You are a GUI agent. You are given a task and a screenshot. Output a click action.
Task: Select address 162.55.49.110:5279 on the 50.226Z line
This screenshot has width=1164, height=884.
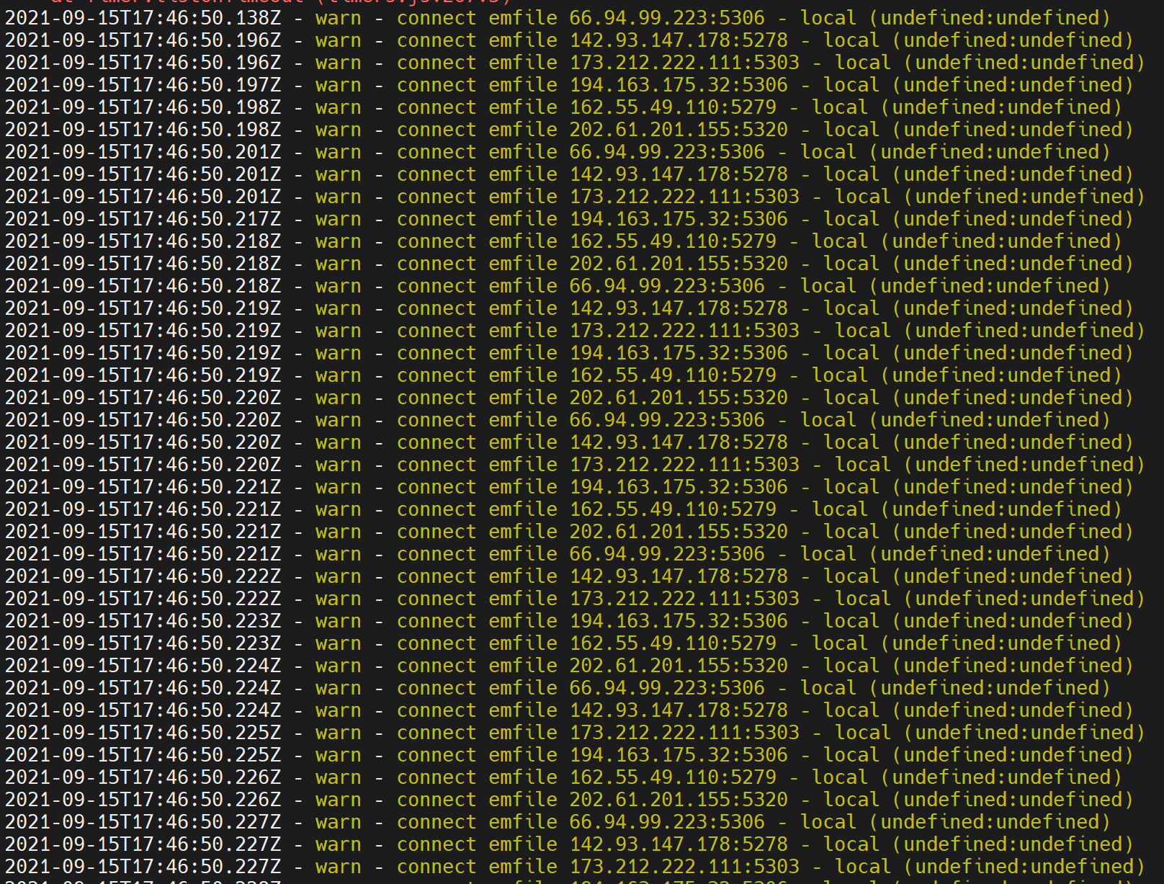pyautogui.click(x=673, y=777)
